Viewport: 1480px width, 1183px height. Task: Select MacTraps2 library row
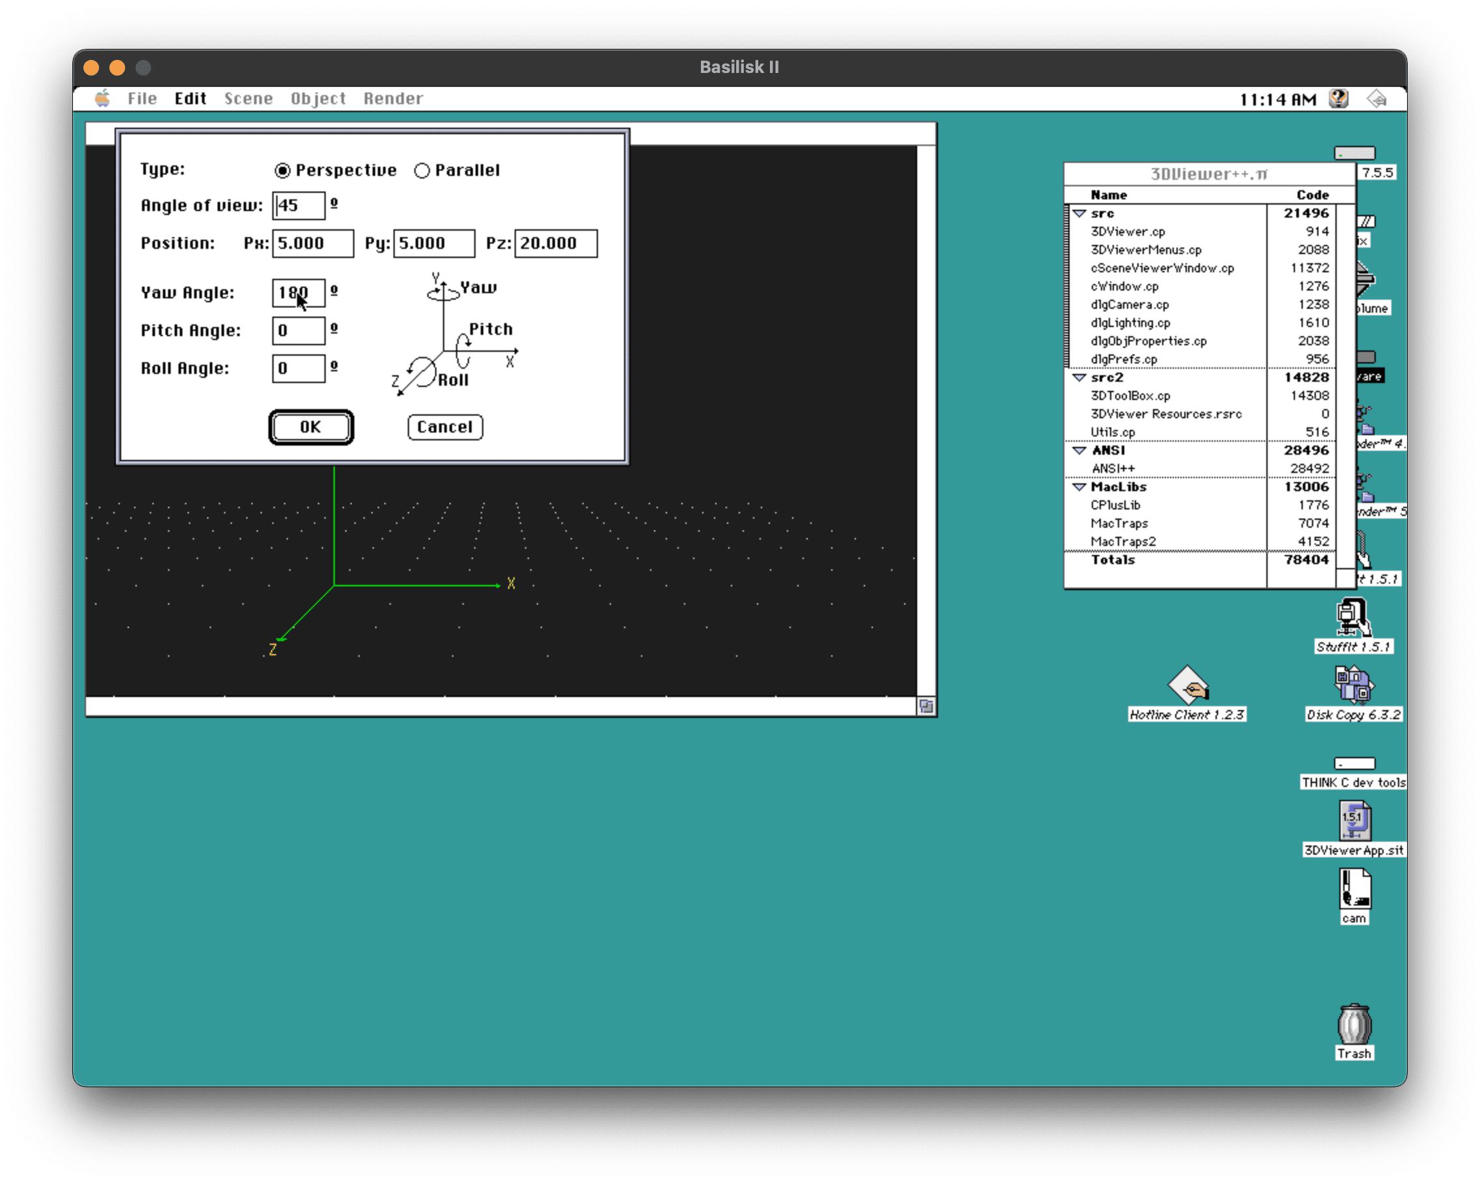click(x=1200, y=541)
